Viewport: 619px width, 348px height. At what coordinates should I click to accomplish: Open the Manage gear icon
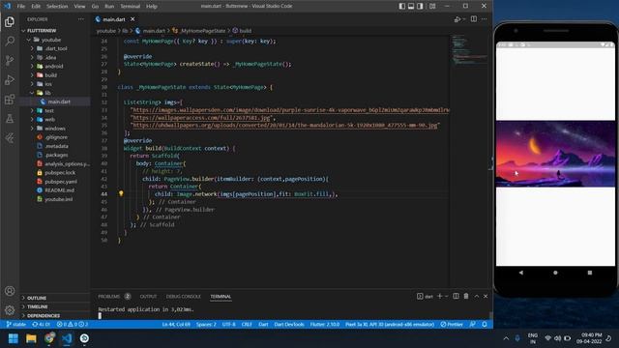pyautogui.click(x=10, y=310)
